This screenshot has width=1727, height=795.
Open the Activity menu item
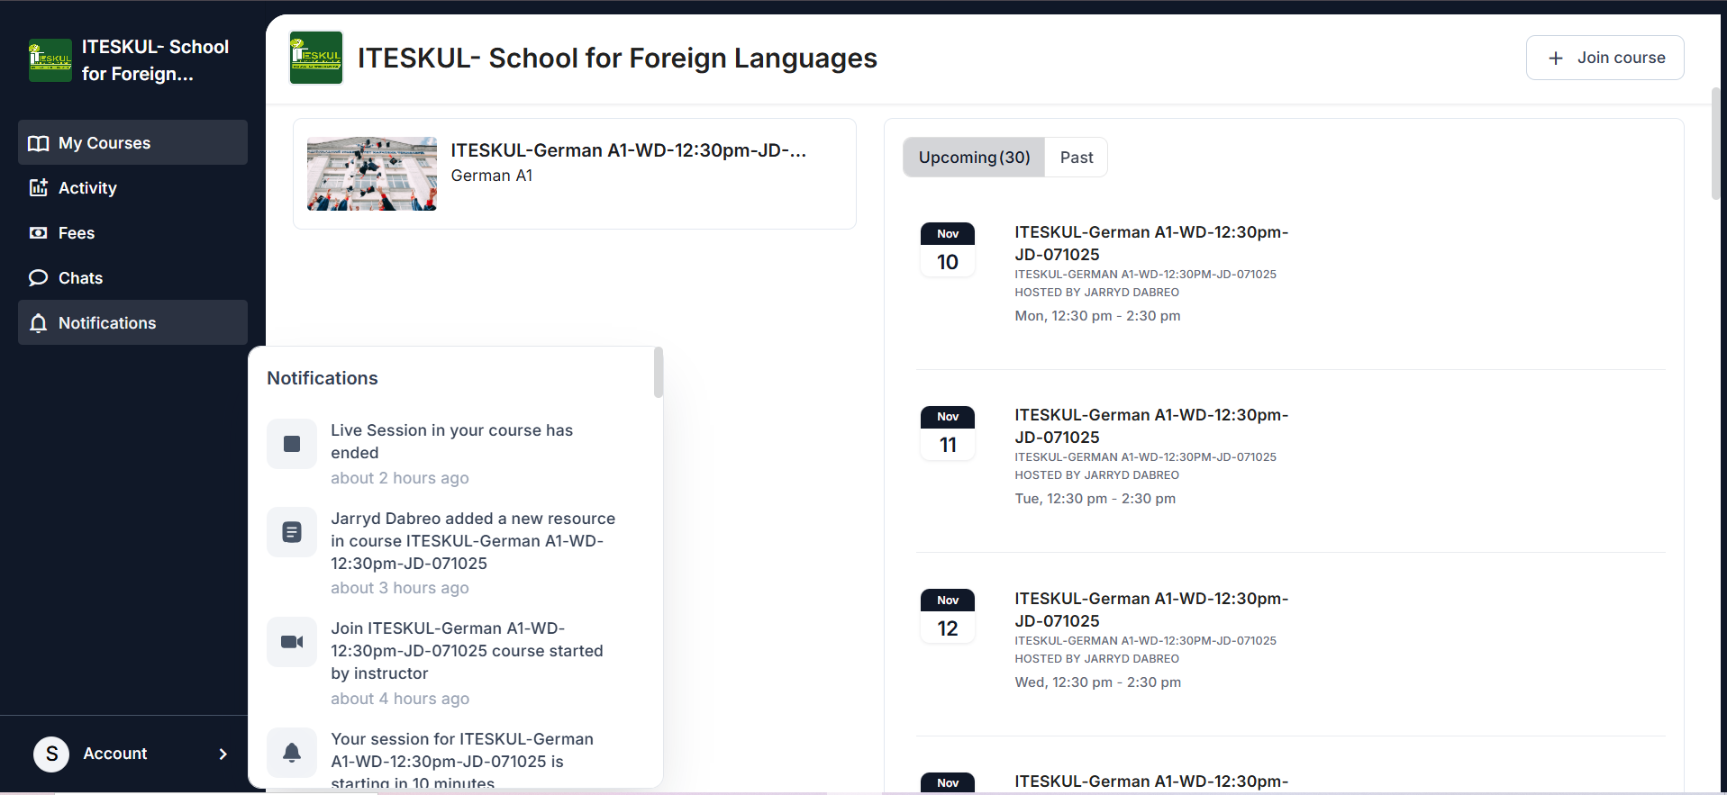tap(132, 187)
